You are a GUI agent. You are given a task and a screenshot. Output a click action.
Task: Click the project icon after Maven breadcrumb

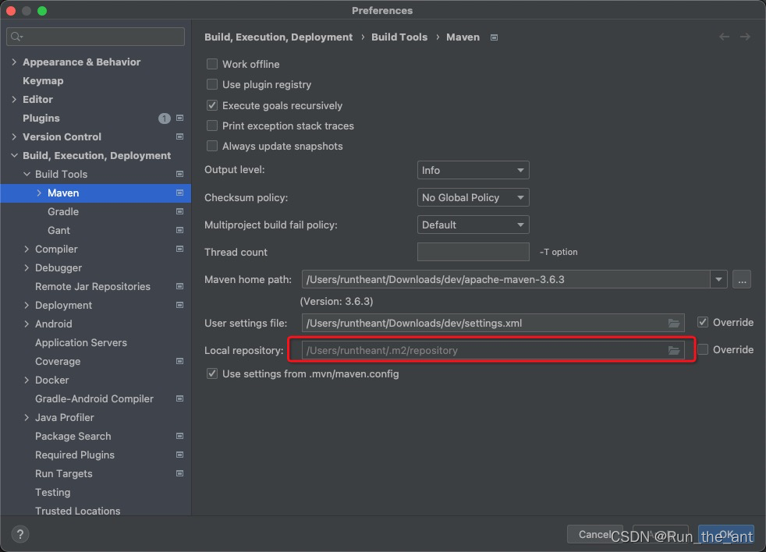[494, 37]
